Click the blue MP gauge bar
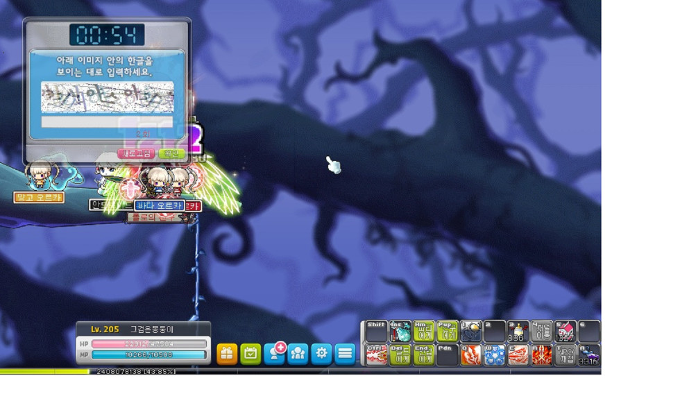Screen dimensions: 680x419 pos(149,355)
